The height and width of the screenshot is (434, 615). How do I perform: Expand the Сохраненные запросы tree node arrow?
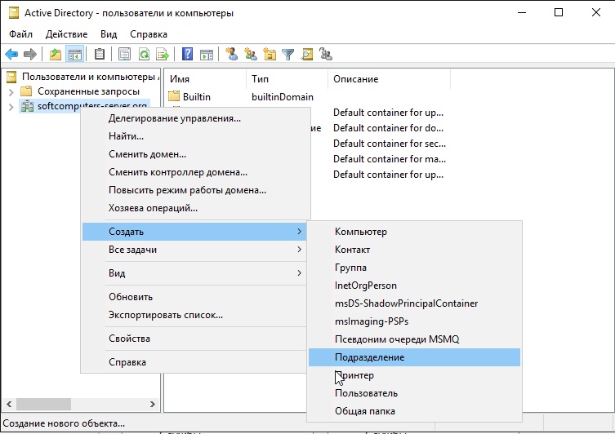pos(11,91)
